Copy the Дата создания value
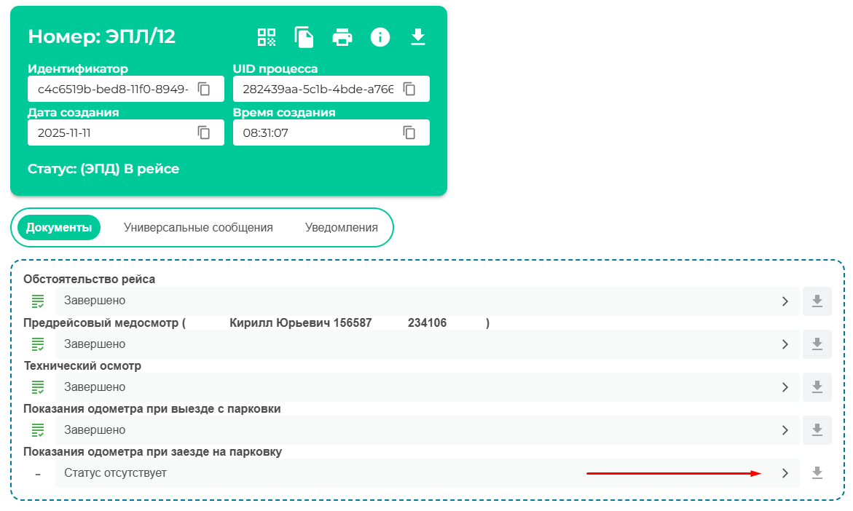 205,132
